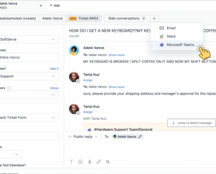
Task: Click the sender name Adele Vance in the conversation
Action: click(94, 48)
